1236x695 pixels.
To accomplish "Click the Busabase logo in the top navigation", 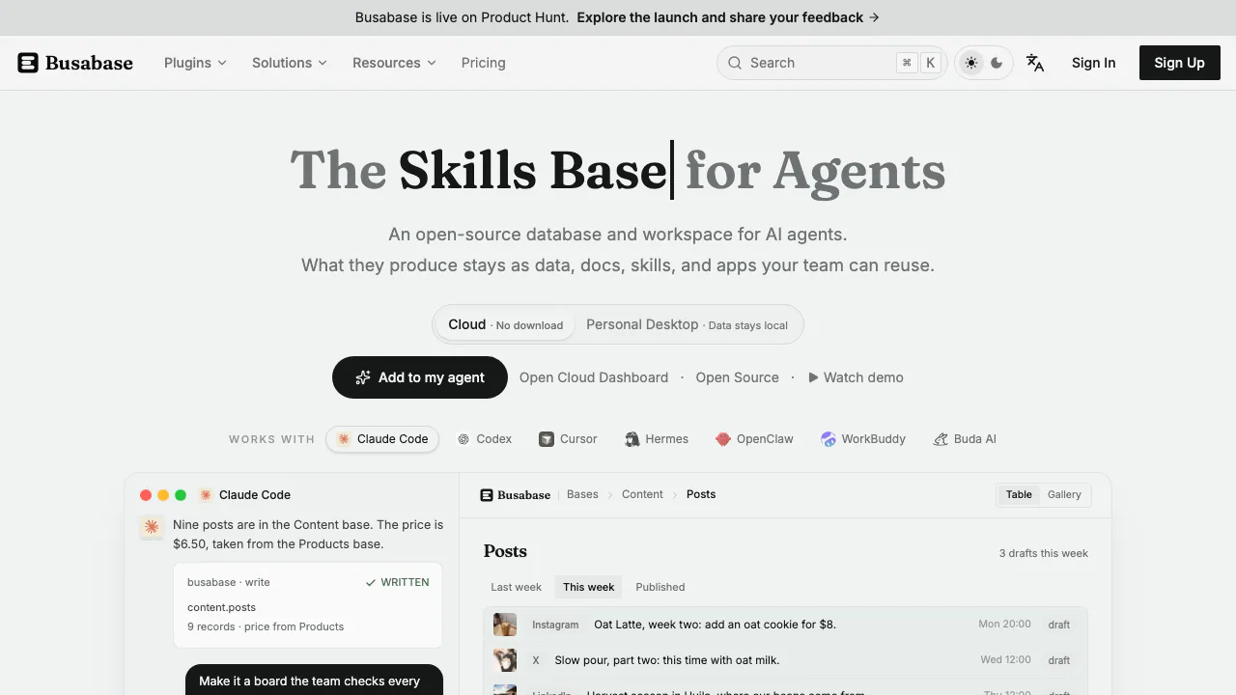I will 75,63.
